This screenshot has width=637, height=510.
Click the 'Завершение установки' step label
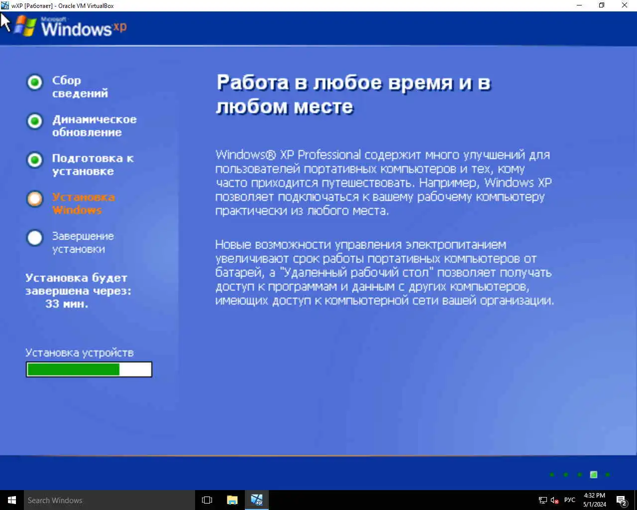83,242
